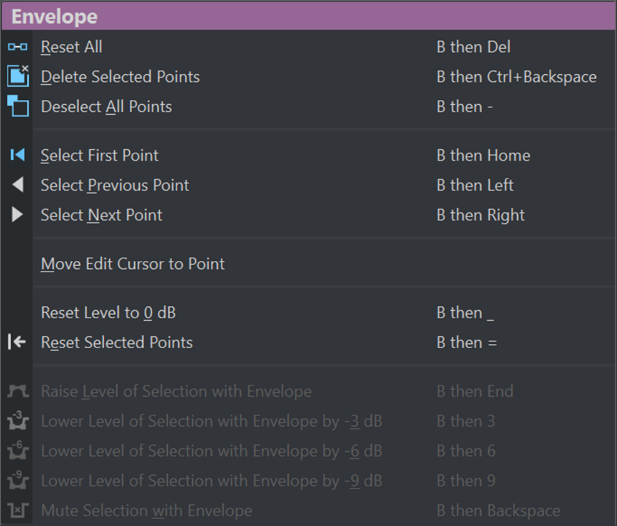Click the Delete Selected Points icon
Screen dimensions: 617x526
(17, 75)
